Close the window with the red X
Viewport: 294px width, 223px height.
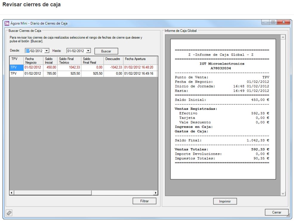point(284,22)
